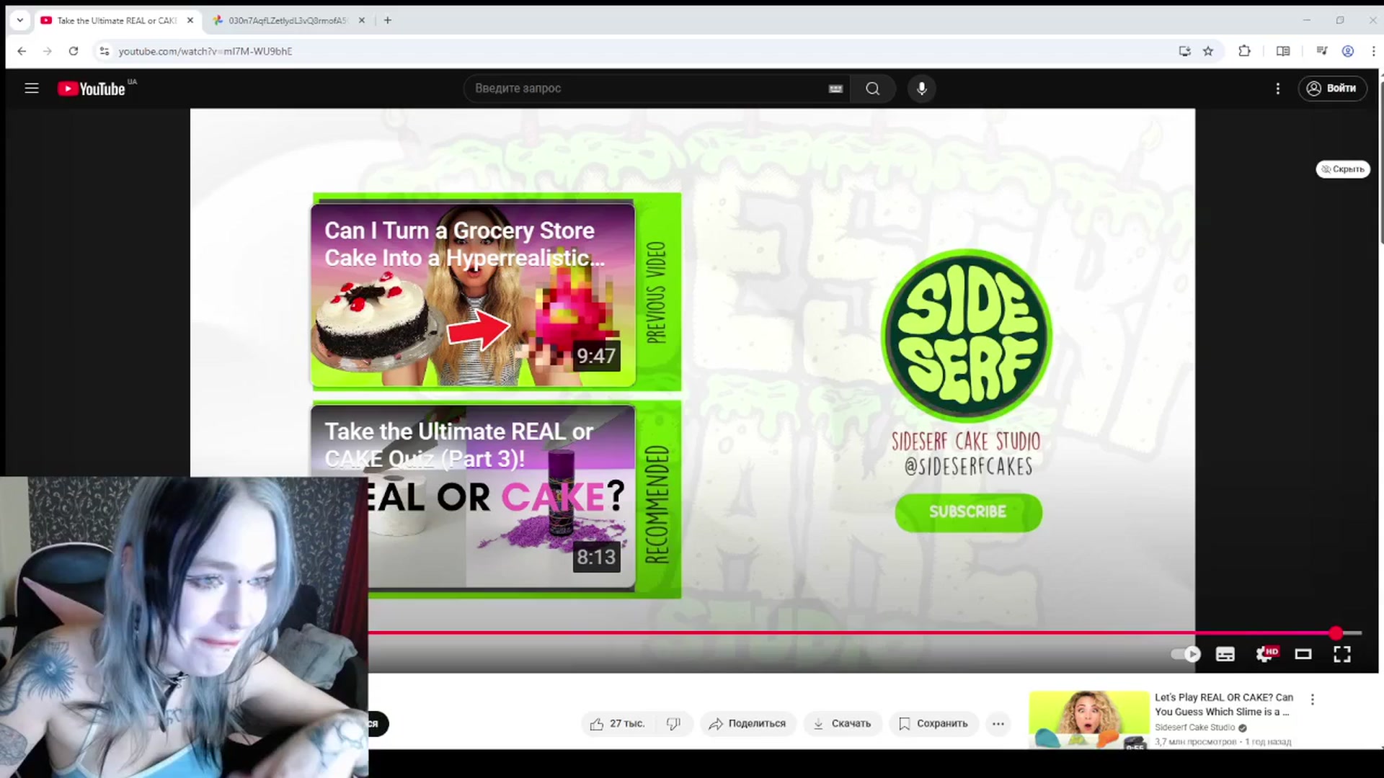Click the Сохранить save button
1384x778 pixels.
(x=933, y=724)
